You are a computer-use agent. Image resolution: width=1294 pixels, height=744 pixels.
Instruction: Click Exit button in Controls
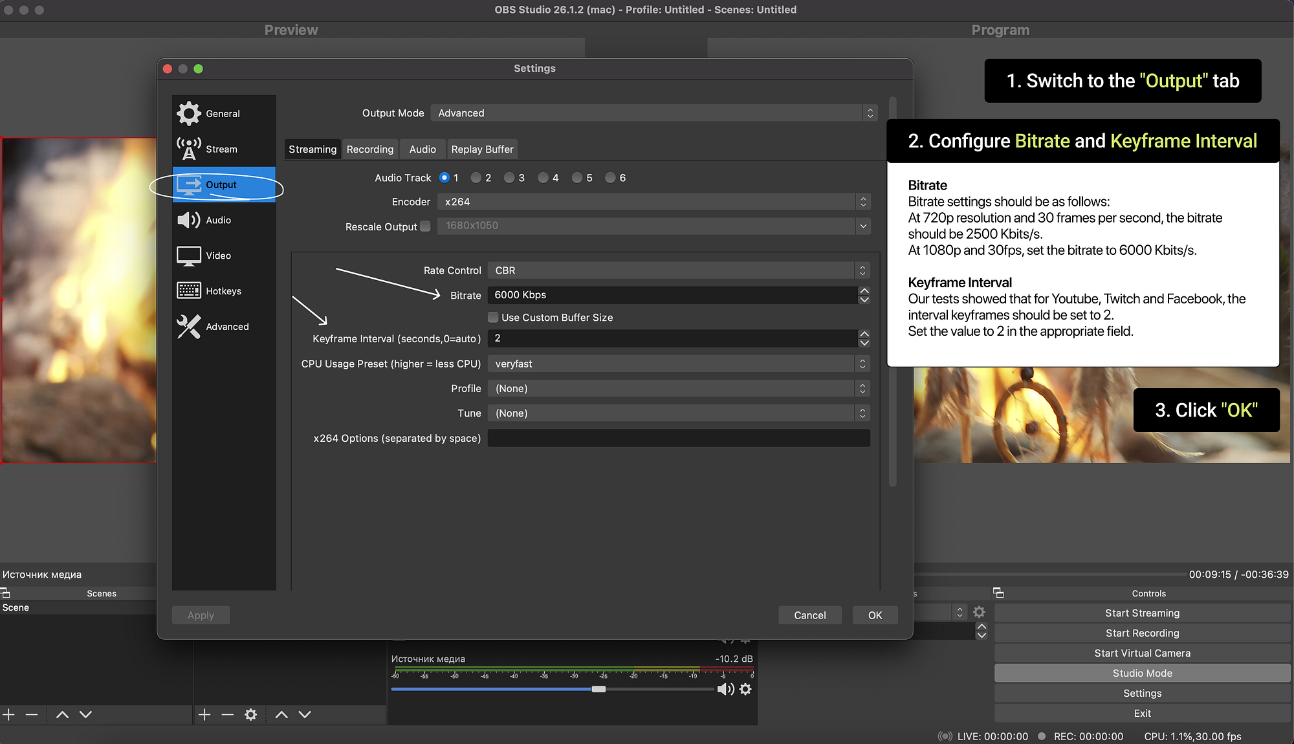point(1142,714)
